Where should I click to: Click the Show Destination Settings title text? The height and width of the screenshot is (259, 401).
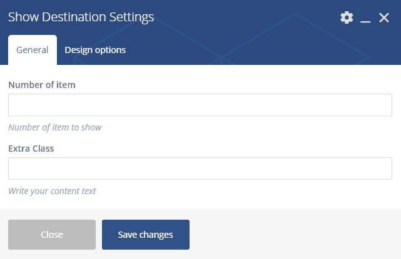coord(81,17)
